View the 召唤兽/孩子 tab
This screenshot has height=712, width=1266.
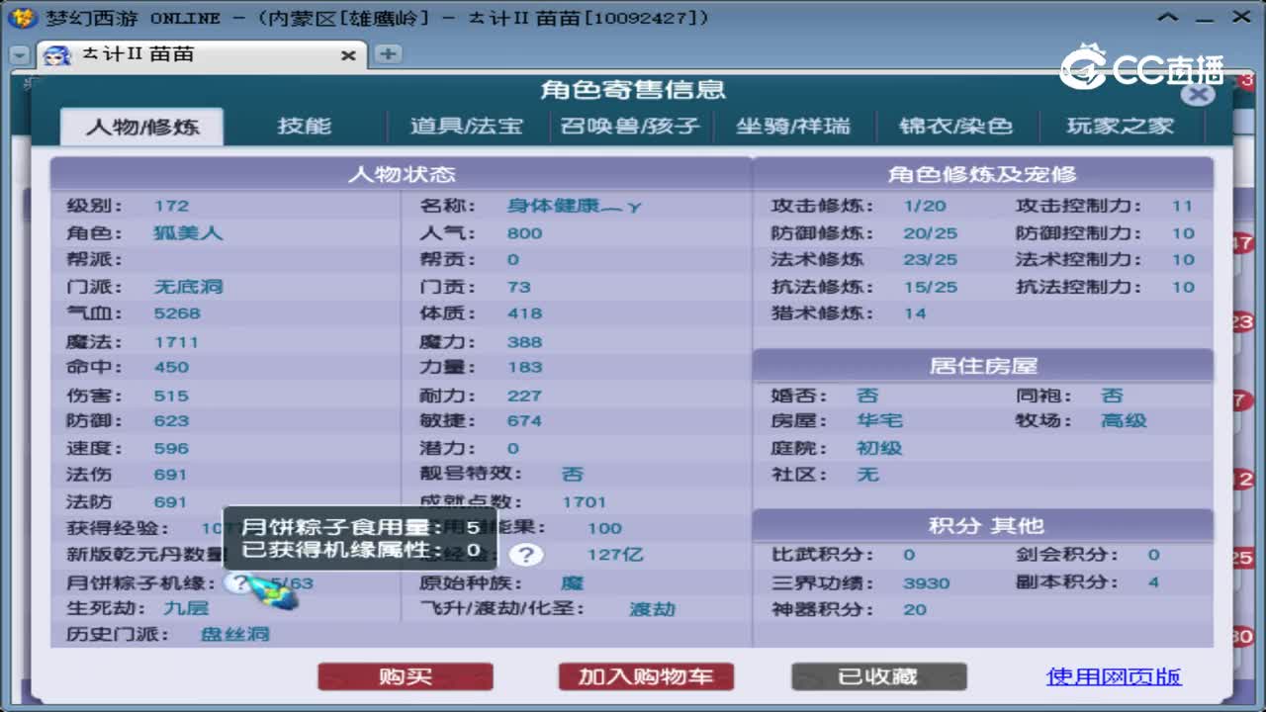[x=630, y=126]
